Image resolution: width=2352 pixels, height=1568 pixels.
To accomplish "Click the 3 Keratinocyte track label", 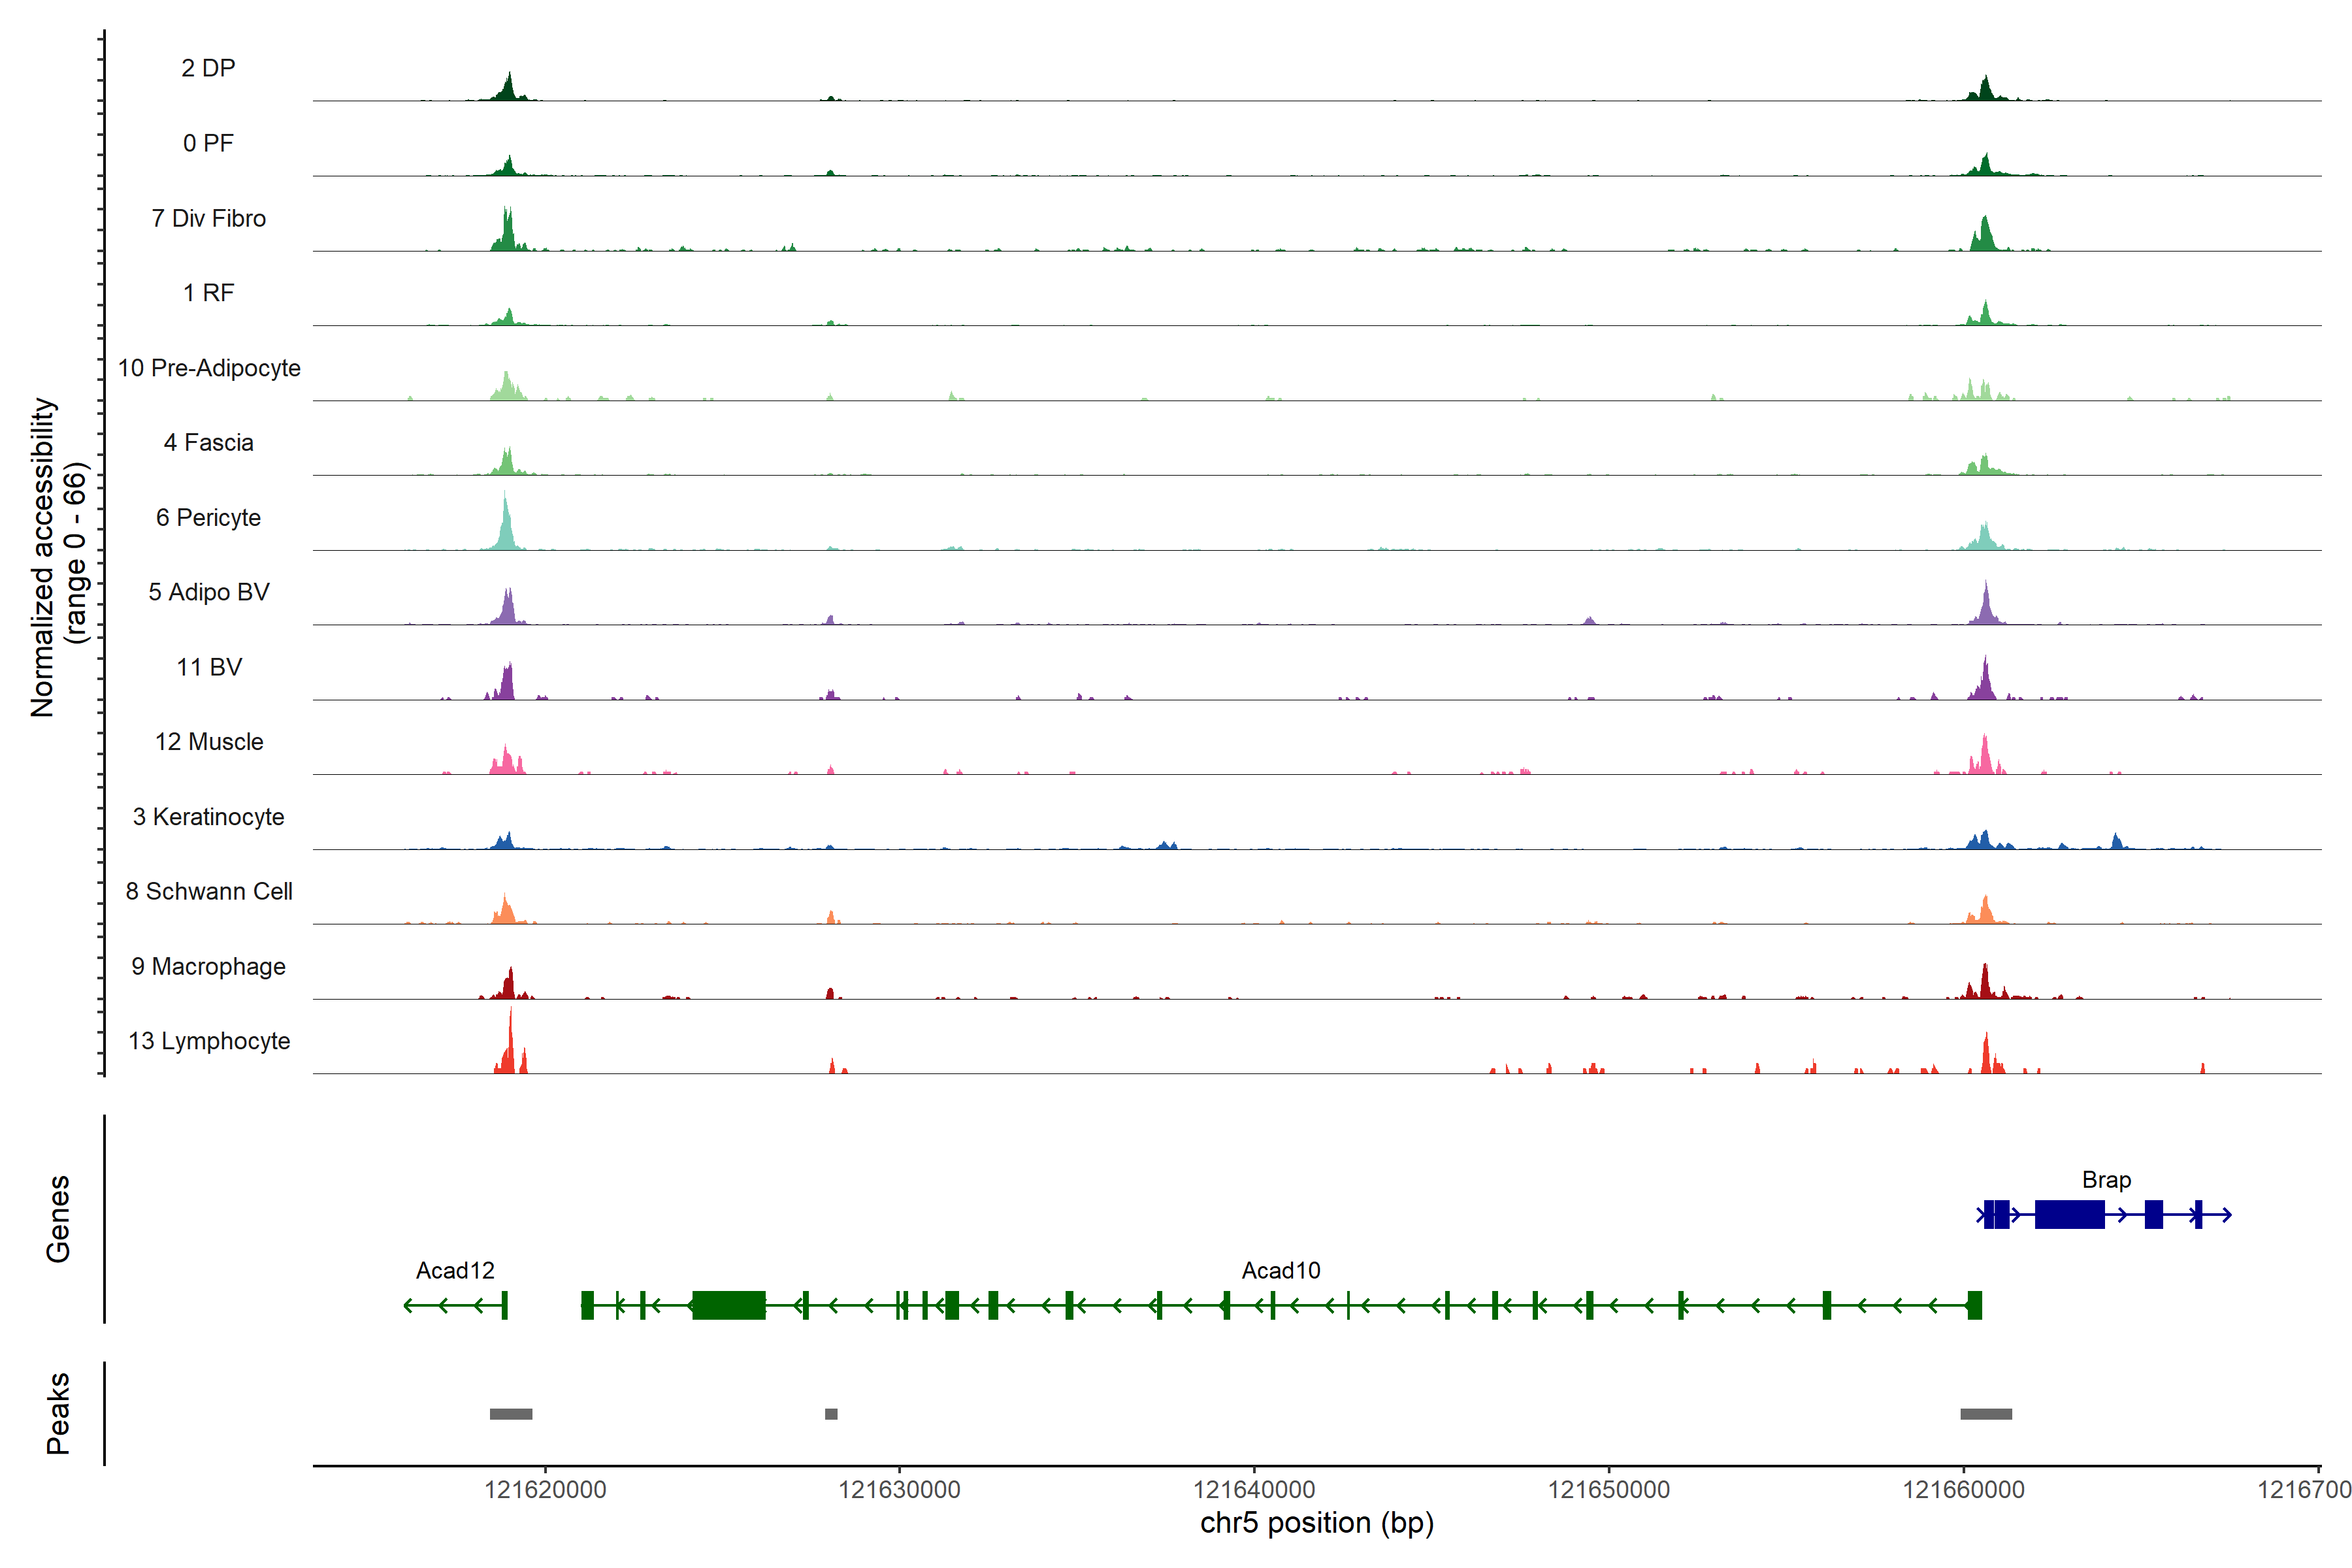I will pos(208,817).
